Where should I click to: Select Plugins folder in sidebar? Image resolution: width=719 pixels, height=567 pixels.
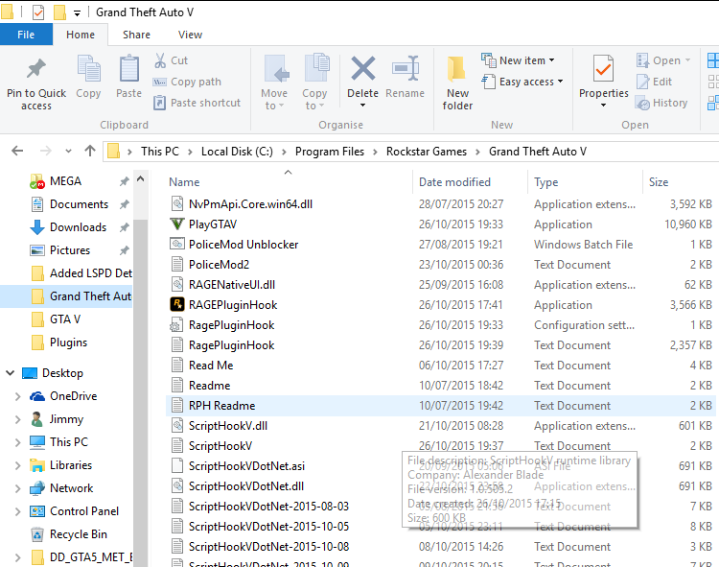point(68,343)
